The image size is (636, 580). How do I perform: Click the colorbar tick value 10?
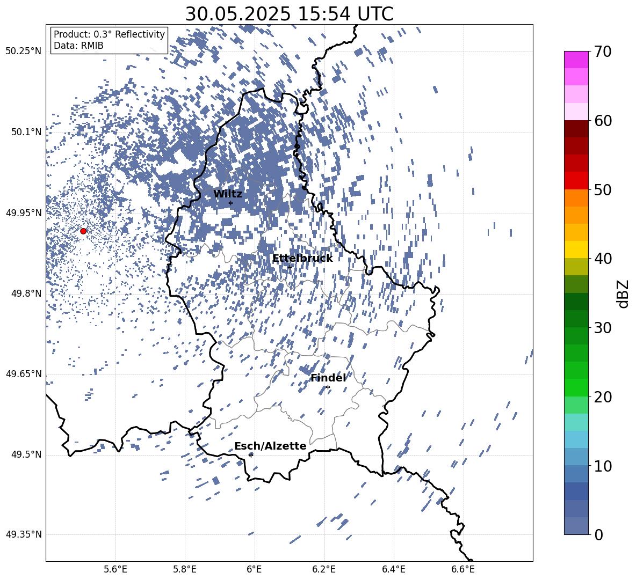[x=603, y=466]
